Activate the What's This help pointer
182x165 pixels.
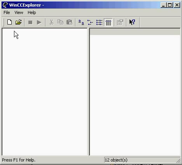click(132, 22)
